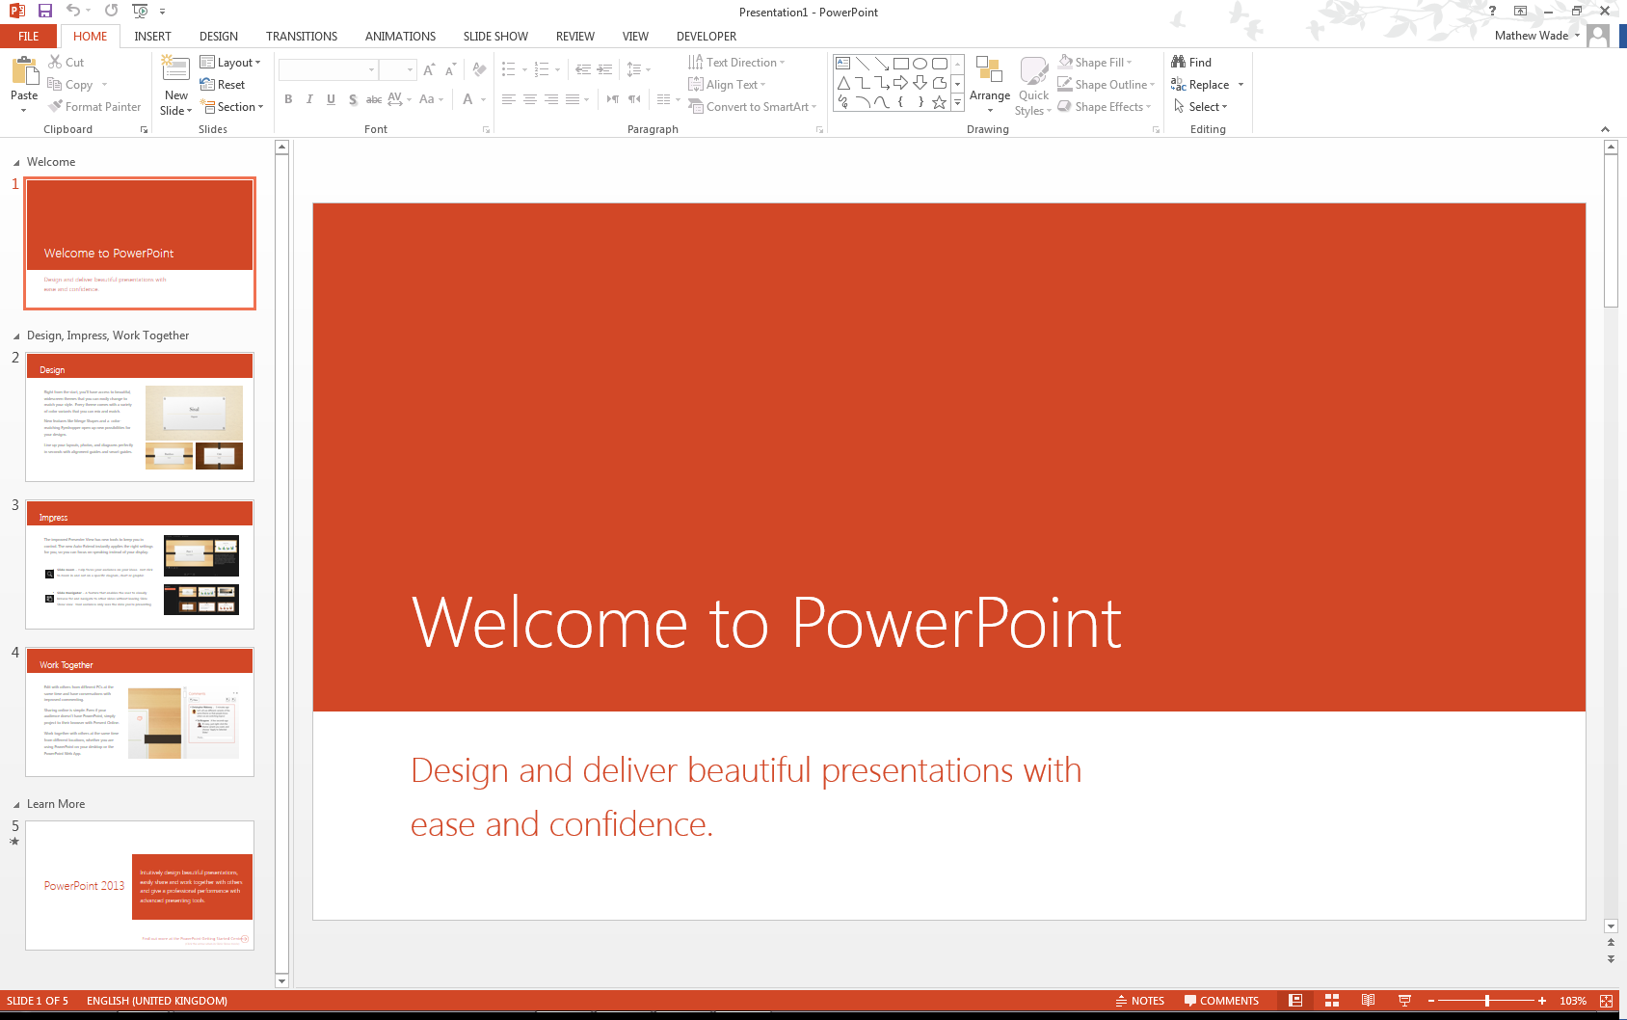The width and height of the screenshot is (1627, 1020).
Task: Open the font name combo box
Action: pyautogui.click(x=328, y=69)
